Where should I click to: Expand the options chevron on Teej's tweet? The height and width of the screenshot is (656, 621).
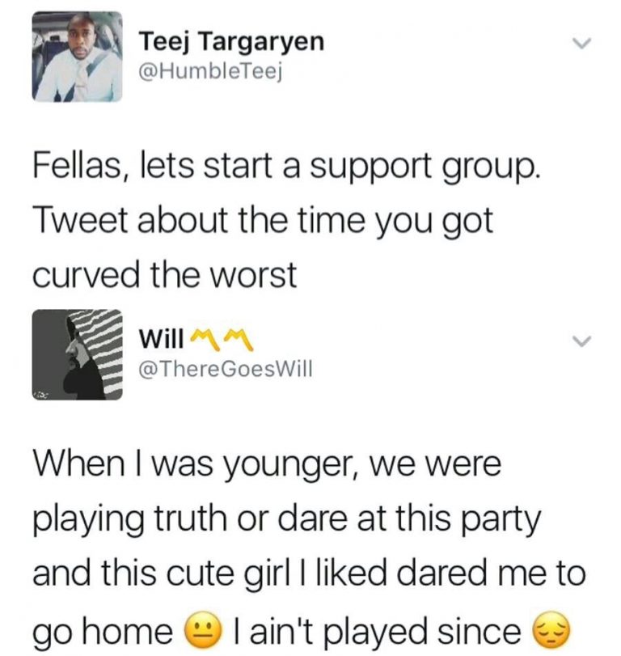[581, 43]
